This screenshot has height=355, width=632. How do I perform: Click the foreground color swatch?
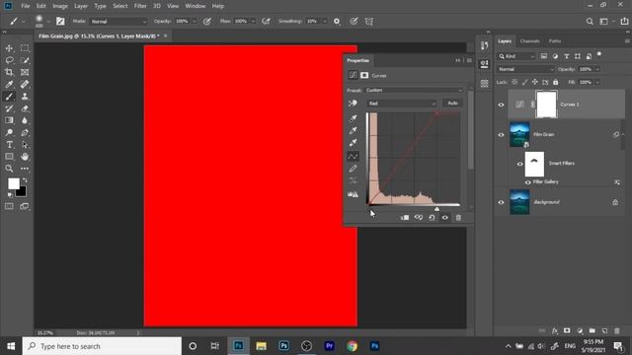tap(13, 183)
